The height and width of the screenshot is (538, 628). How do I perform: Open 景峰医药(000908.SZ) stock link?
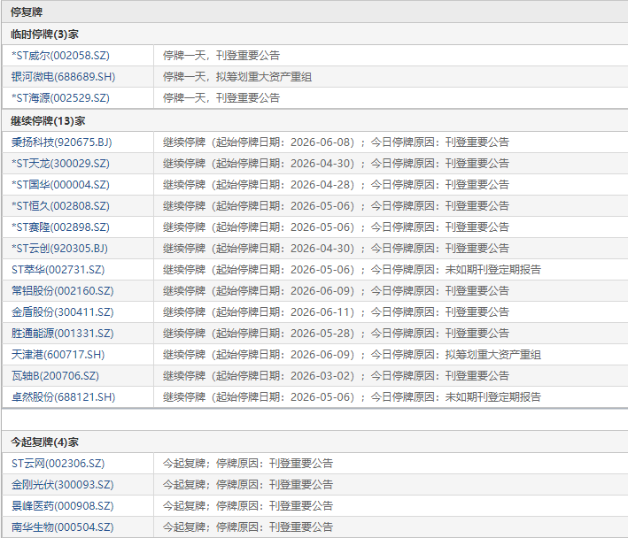pos(63,505)
